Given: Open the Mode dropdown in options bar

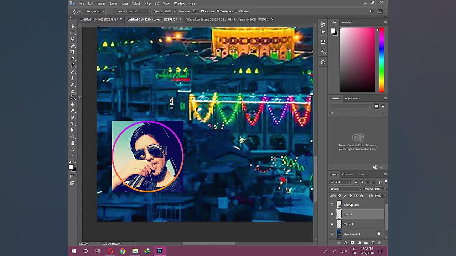Looking at the screenshot, I should 139,11.
